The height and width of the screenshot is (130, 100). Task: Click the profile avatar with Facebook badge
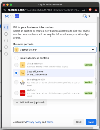pyautogui.click(x=84, y=16)
